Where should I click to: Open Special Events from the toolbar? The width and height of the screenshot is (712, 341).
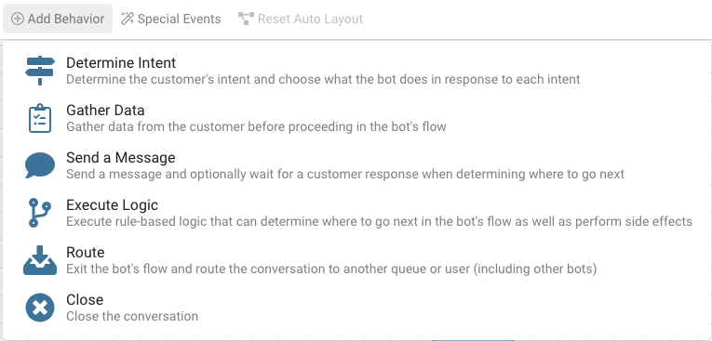[x=170, y=19]
